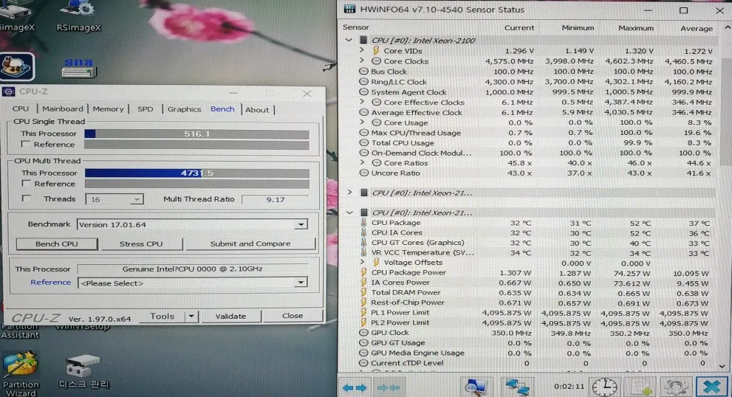Image resolution: width=732 pixels, height=397 pixels.
Task: Click Uncore Ratio sensor icon
Action: (x=363, y=173)
